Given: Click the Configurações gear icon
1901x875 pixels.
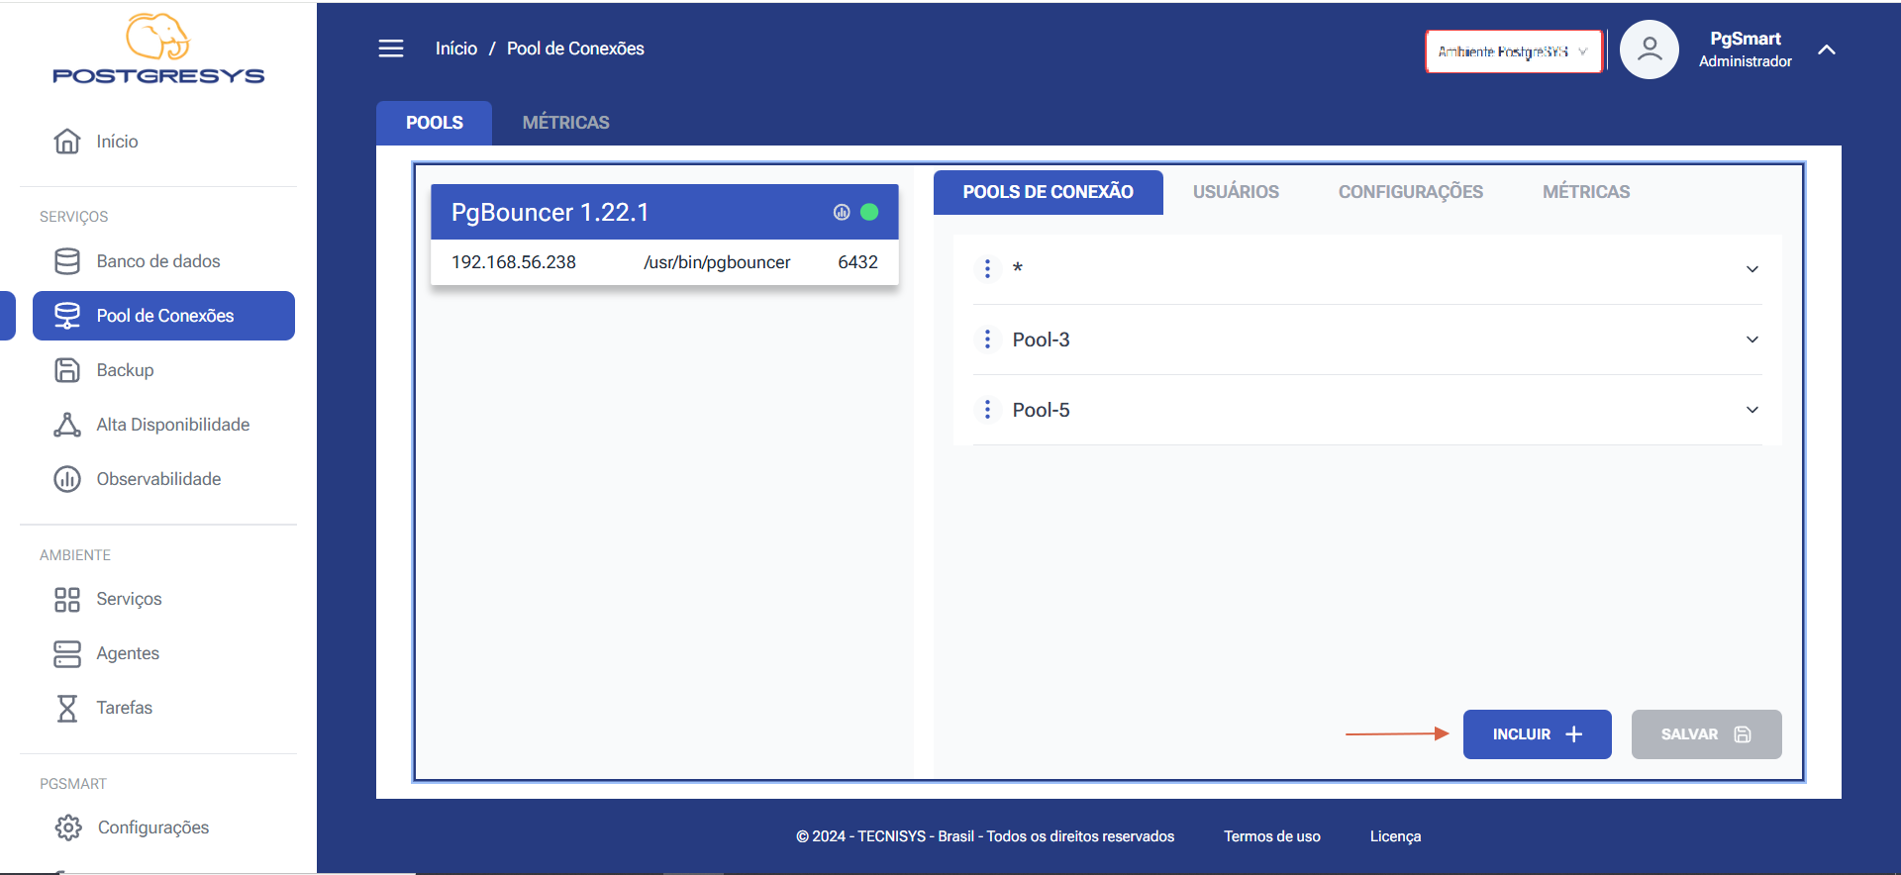Looking at the screenshot, I should 68,827.
